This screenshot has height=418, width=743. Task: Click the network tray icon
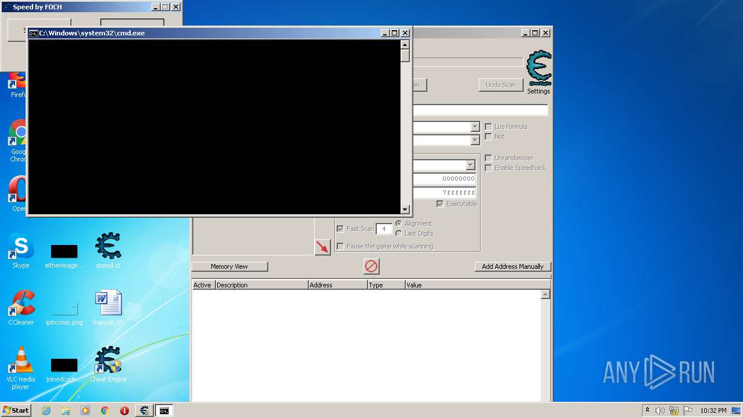(x=674, y=410)
